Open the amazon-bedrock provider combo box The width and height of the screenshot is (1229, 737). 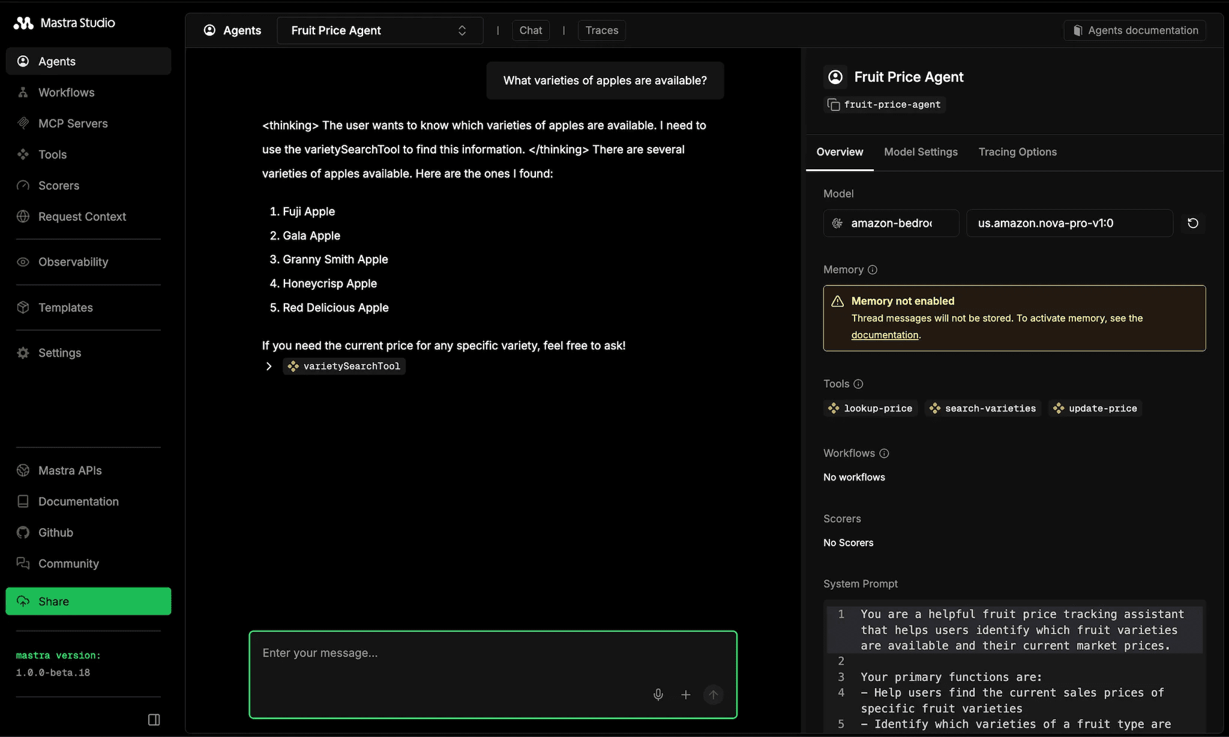click(891, 223)
